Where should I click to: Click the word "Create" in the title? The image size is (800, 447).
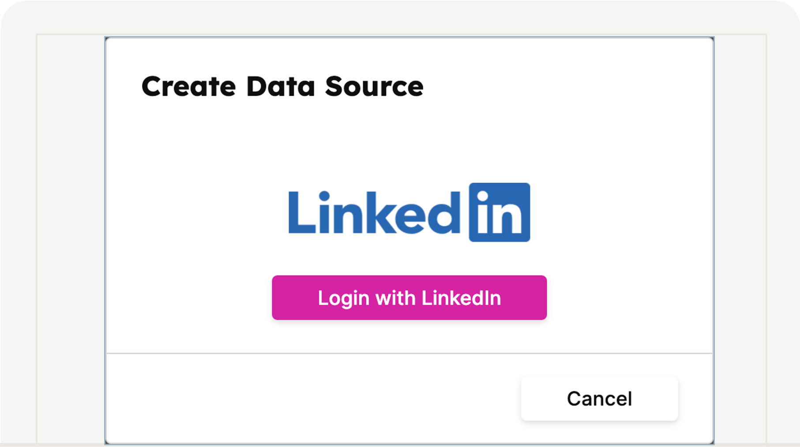coord(188,86)
